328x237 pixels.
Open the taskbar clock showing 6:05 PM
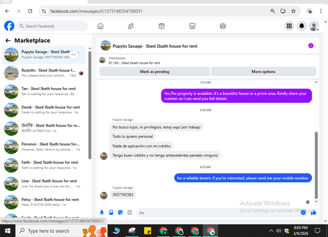click(300, 230)
